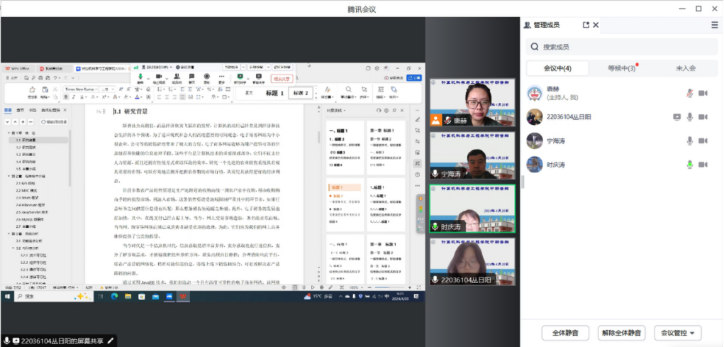
Task: Toggle microphone for 22036104丛日阳
Action: coord(689,117)
